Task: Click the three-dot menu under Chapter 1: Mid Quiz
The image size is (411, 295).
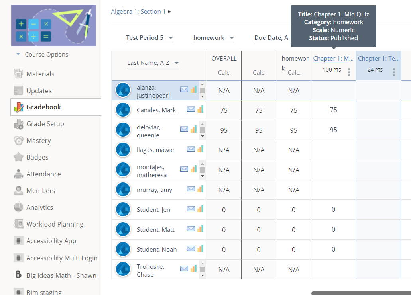Action: pyautogui.click(x=349, y=72)
